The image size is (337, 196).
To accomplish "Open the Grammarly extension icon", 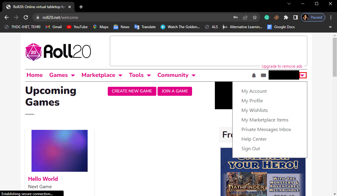I will point(267,18).
